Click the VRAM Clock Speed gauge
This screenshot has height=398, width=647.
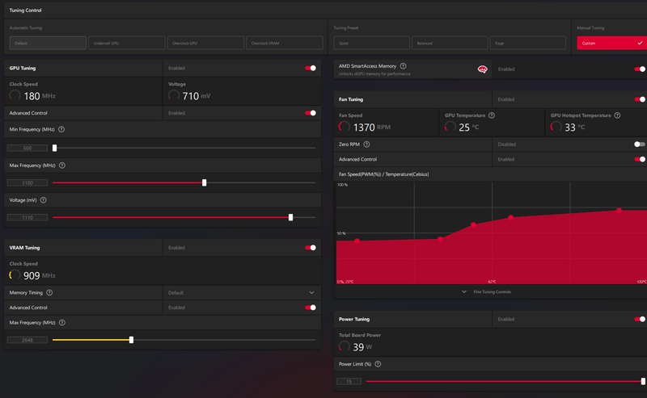pos(15,275)
